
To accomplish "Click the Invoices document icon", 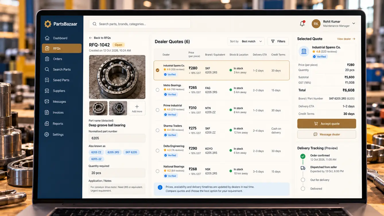I will pyautogui.click(x=47, y=112).
